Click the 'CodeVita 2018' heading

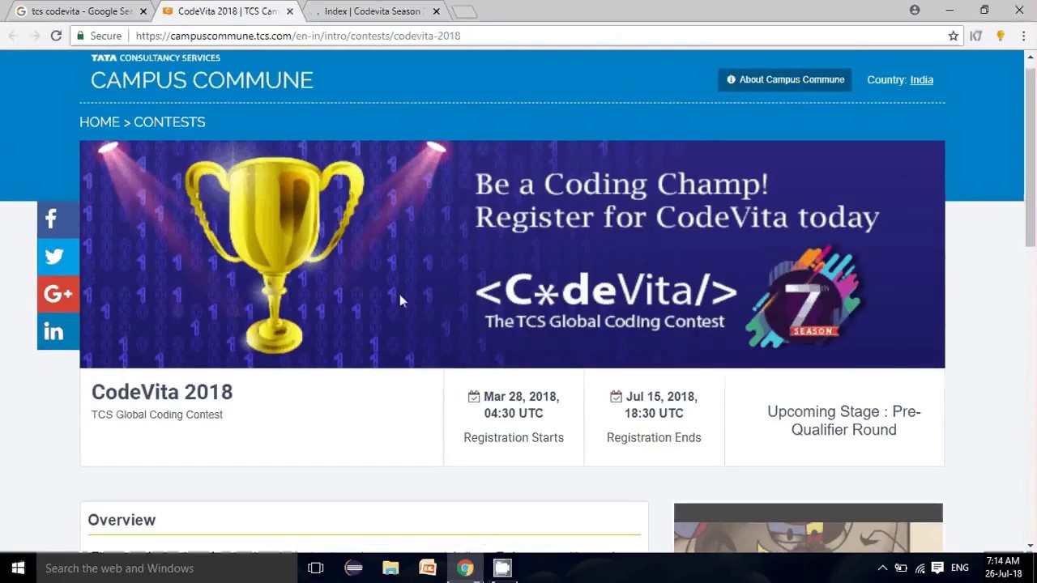(x=162, y=392)
